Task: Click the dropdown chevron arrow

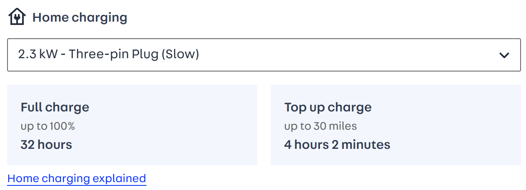Action: 504,55
